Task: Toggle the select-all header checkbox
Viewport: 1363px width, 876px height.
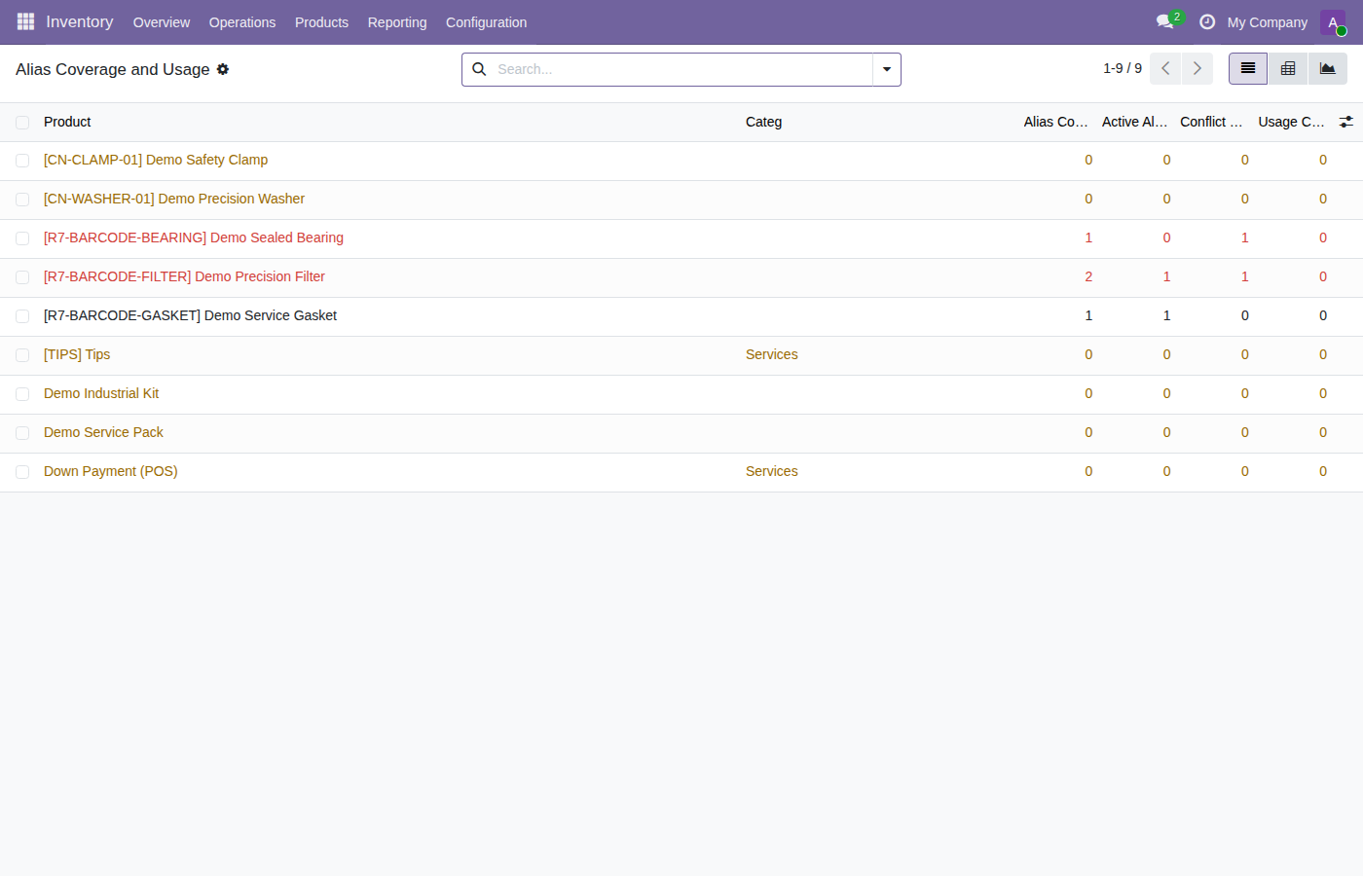Action: (x=22, y=123)
